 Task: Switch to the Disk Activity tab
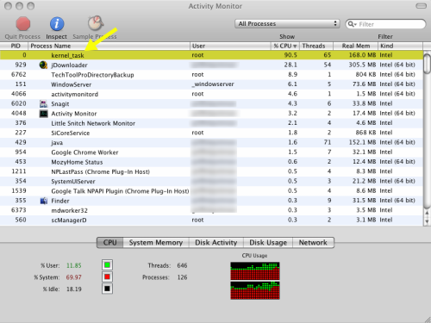pos(216,243)
